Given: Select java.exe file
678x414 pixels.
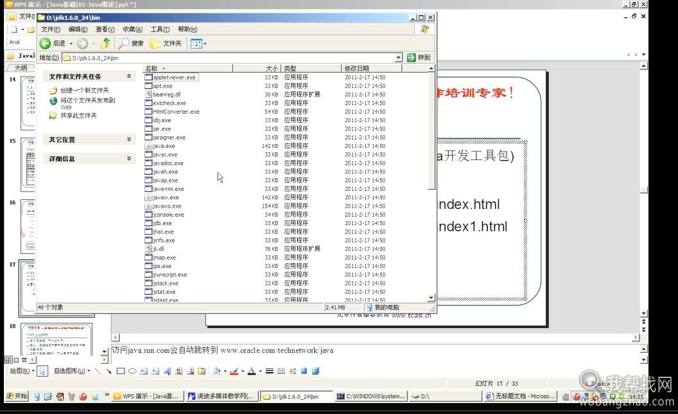Looking at the screenshot, I should pos(164,146).
